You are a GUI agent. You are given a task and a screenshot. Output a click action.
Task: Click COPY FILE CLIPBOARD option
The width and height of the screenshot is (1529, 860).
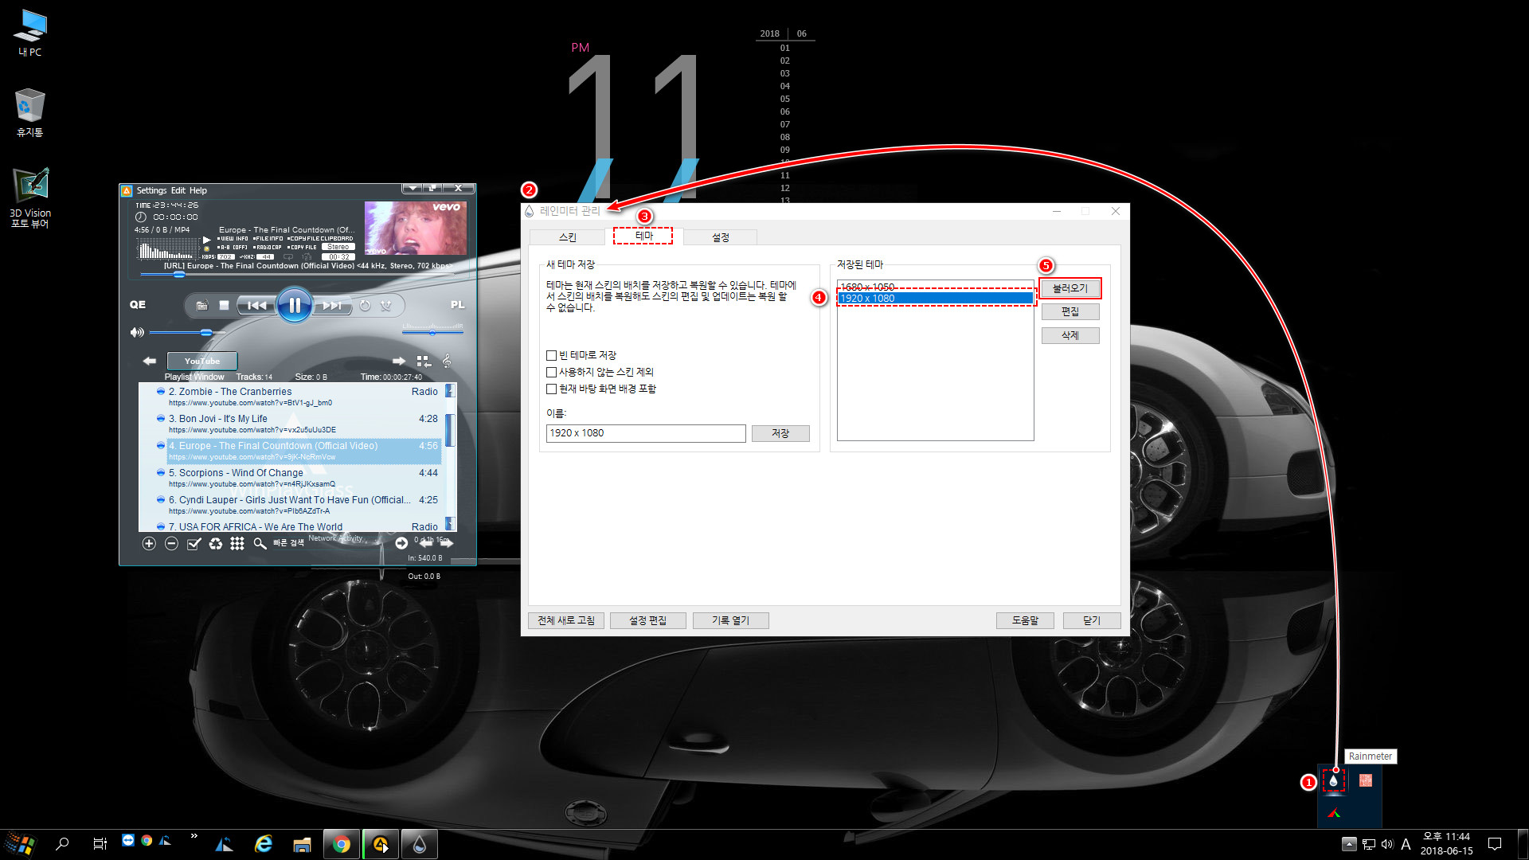click(x=320, y=238)
